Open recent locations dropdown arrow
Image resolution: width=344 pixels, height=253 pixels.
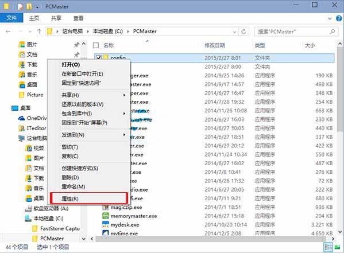pos(30,32)
